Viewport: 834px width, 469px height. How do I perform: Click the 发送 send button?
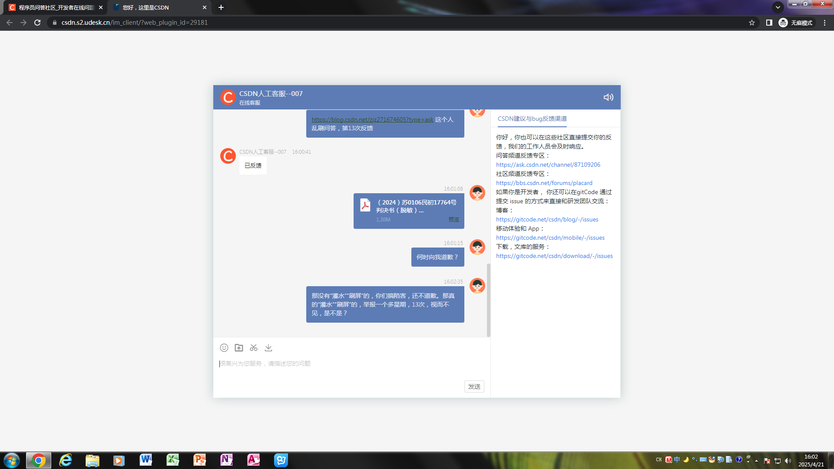tap(474, 386)
